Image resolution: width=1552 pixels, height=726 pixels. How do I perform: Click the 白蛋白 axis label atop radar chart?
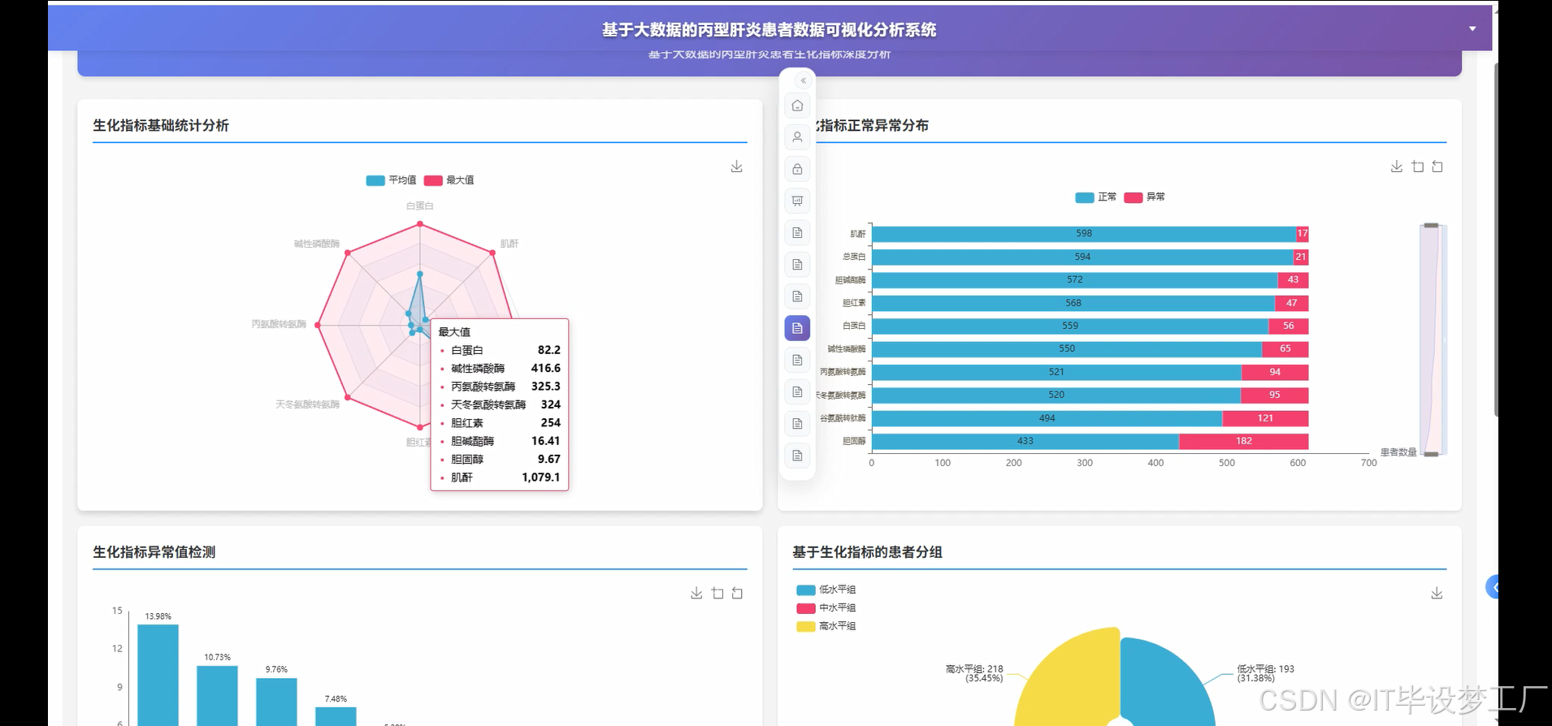point(420,206)
